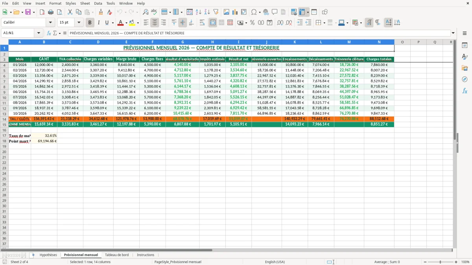Run the spelling check
The width and height of the screenshot is (472, 265).
tap(154, 12)
